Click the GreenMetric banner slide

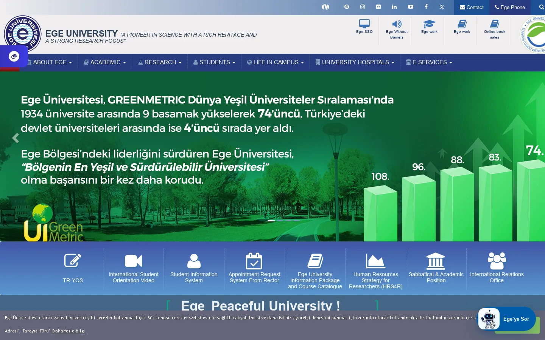pyautogui.click(x=272, y=156)
